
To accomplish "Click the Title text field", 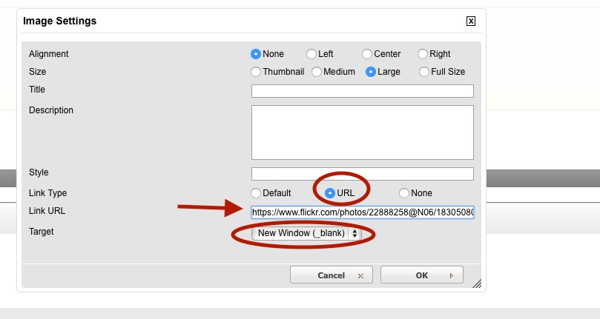I will click(x=362, y=91).
